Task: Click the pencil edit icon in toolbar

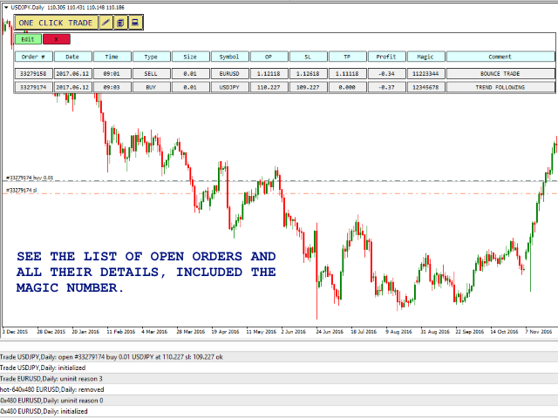Action: point(106,22)
